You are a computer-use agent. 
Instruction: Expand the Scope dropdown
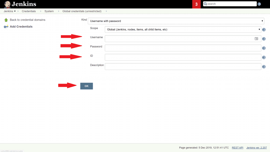click(x=183, y=30)
